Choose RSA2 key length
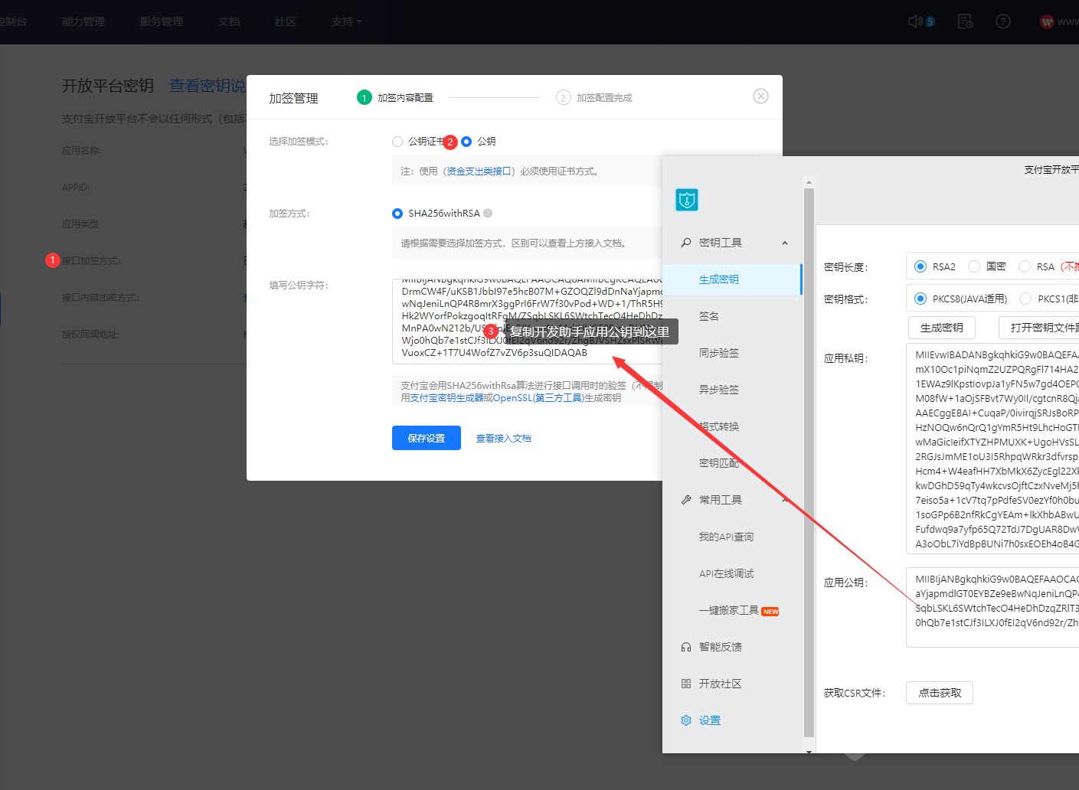This screenshot has height=790, width=1079. pos(920,266)
